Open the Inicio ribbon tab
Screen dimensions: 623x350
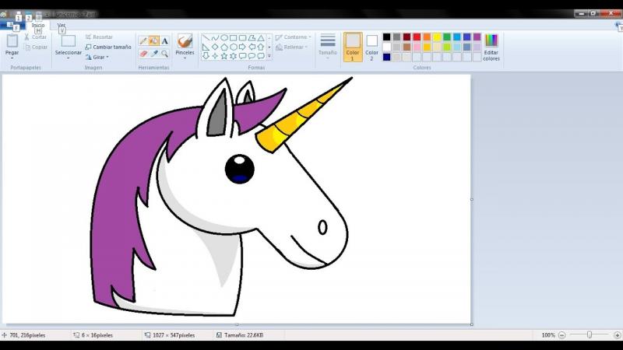(x=37, y=25)
